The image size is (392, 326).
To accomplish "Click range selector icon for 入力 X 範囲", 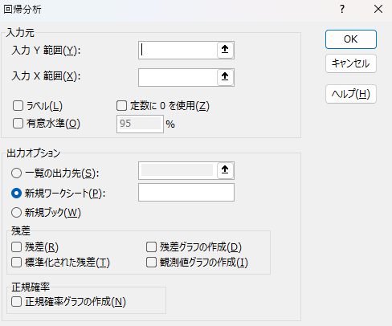I will pos(225,77).
